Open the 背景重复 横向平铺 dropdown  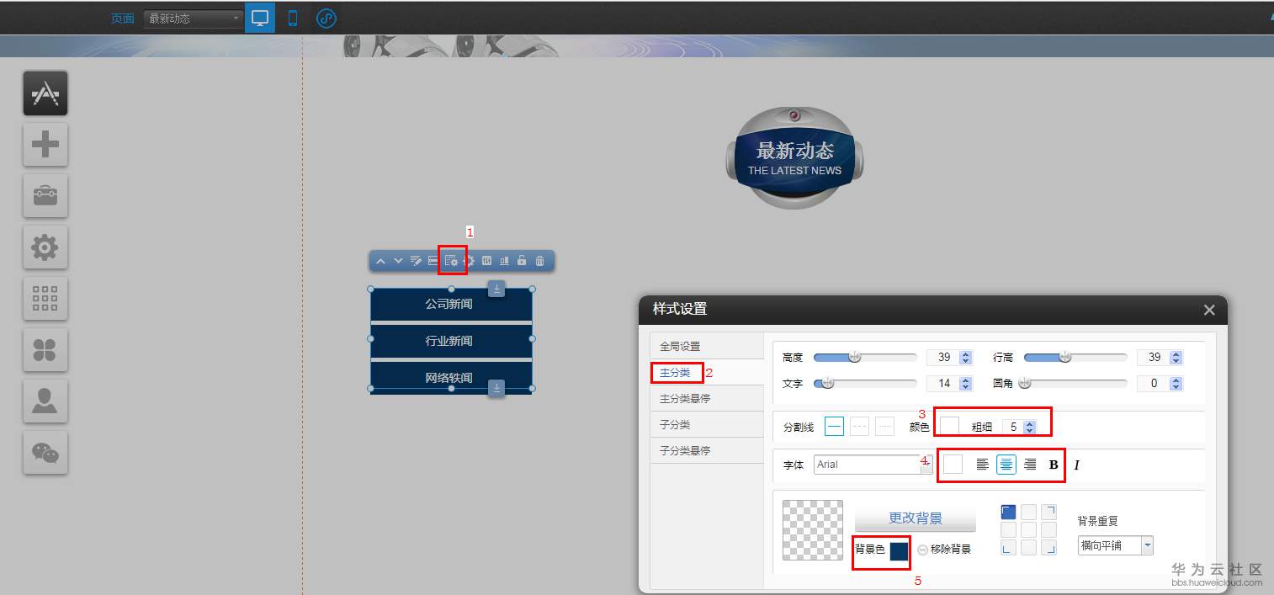pyautogui.click(x=1115, y=545)
